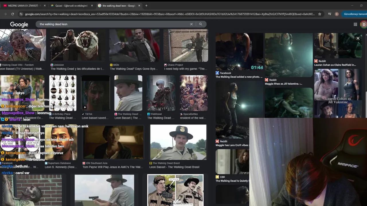Open the Leon S. Kennedy Superhero Database image

point(61,142)
